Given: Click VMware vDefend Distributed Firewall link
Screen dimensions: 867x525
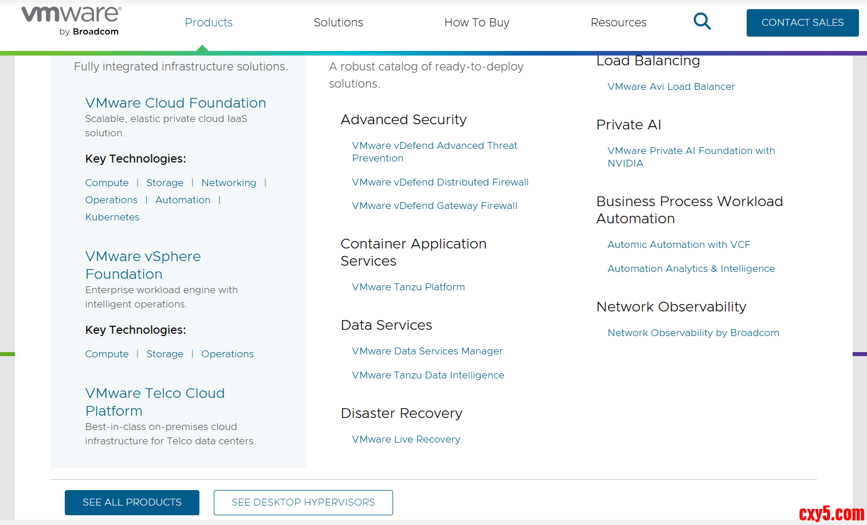Looking at the screenshot, I should tap(440, 182).
